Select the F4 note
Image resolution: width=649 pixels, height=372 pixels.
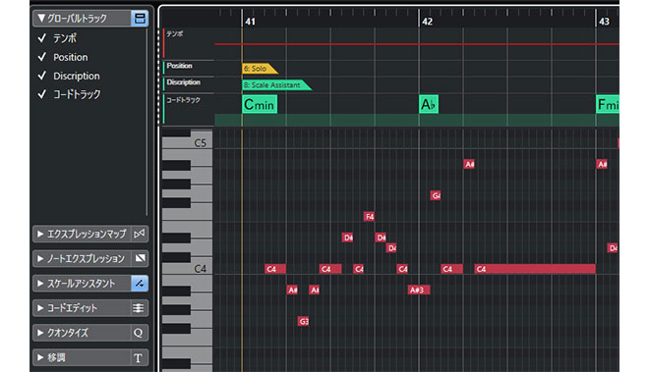click(x=369, y=217)
